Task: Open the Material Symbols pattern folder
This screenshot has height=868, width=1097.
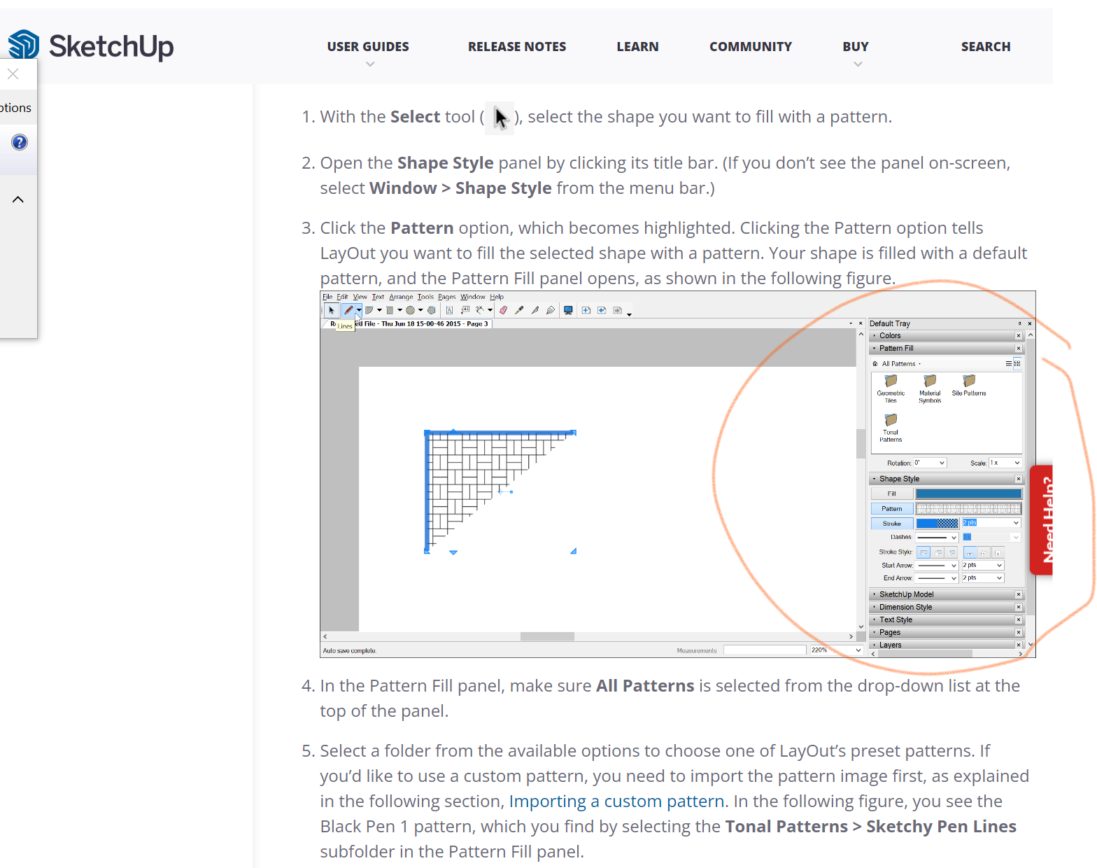Action: tap(930, 388)
